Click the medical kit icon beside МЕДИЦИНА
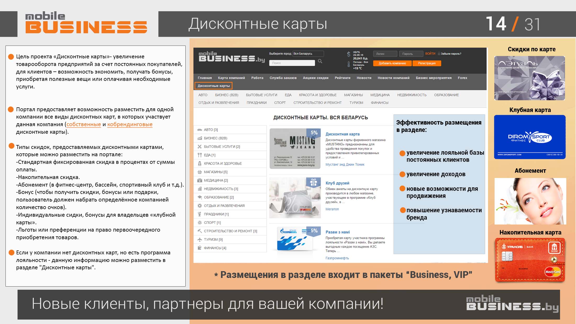 [x=200, y=180]
